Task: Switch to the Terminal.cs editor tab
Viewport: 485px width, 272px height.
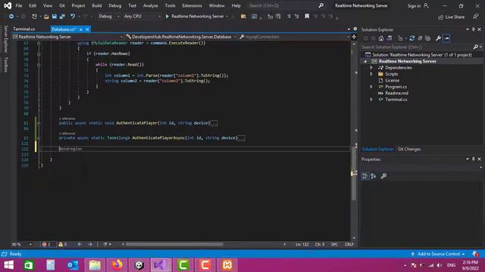Action: (x=24, y=29)
